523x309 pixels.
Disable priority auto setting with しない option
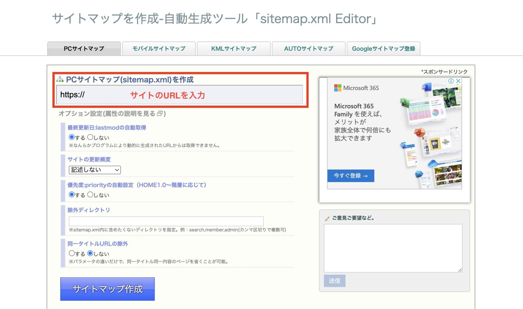(90, 195)
